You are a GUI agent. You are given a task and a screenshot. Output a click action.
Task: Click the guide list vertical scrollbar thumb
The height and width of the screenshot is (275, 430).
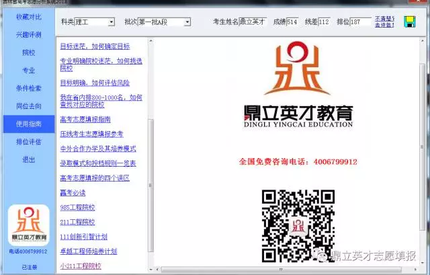coord(150,186)
